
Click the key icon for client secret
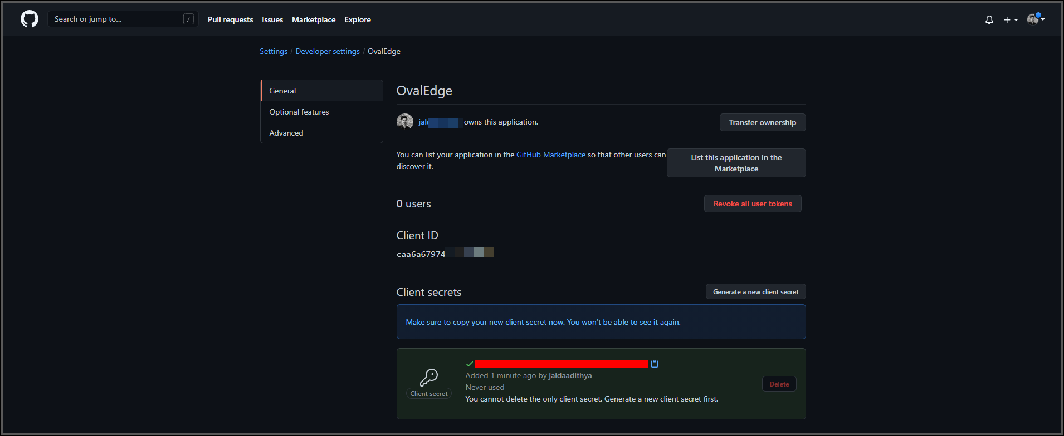pyautogui.click(x=429, y=378)
